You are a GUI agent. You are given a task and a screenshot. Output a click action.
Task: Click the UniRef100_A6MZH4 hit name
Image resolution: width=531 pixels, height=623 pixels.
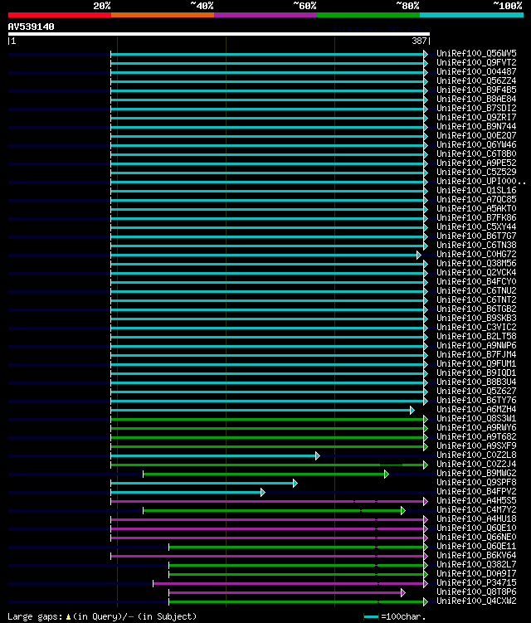[x=476, y=410]
